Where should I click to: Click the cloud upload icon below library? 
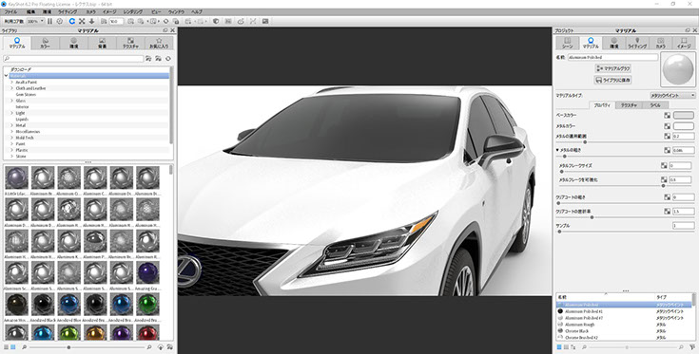[x=161, y=347]
